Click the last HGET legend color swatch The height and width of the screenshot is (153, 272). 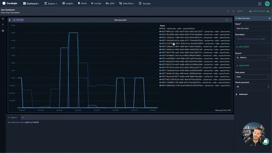pos(160,85)
